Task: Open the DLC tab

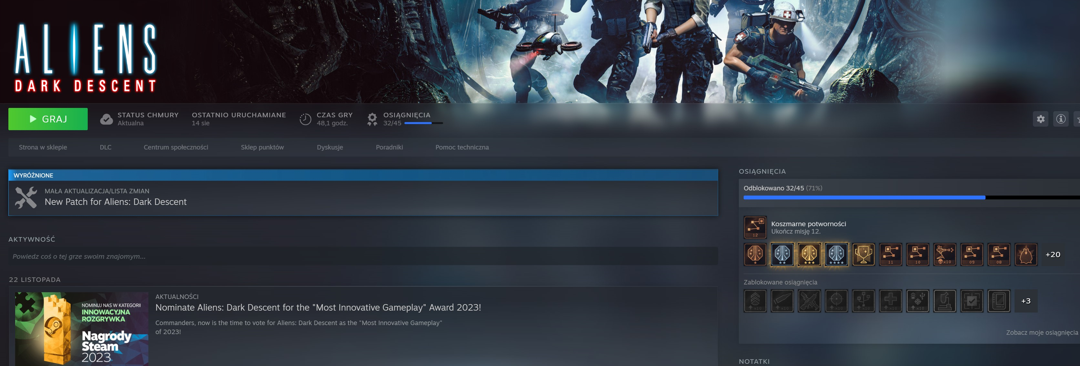Action: click(105, 147)
